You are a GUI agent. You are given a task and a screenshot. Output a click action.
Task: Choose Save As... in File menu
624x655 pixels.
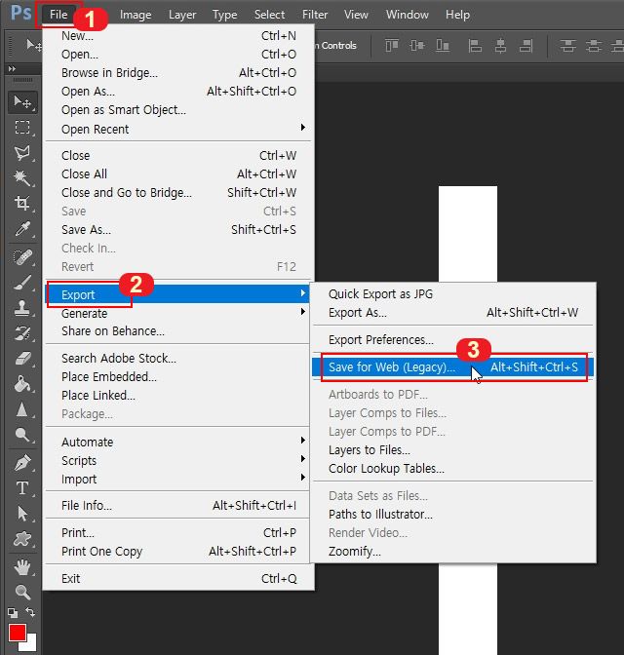point(178,229)
